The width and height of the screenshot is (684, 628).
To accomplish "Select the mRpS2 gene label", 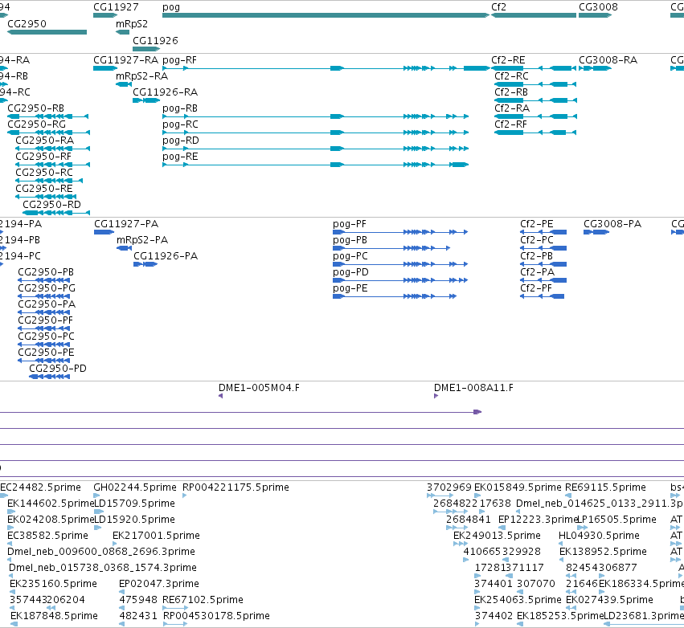I will [x=131, y=23].
